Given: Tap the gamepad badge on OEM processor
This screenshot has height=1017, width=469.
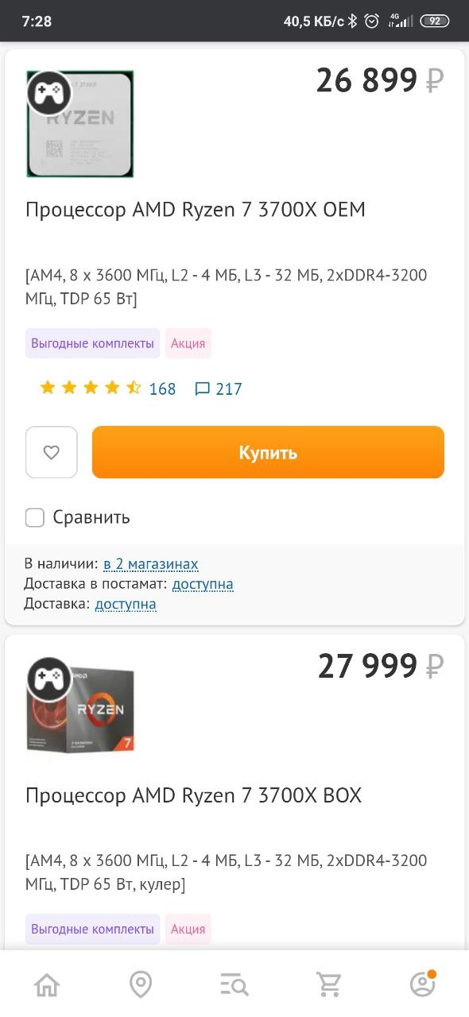Looking at the screenshot, I should coord(49,94).
